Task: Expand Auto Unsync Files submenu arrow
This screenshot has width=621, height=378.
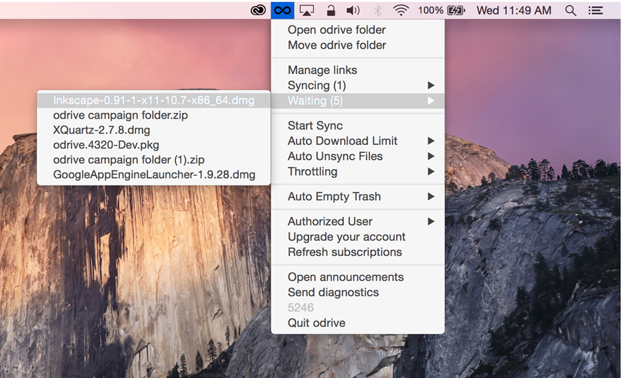Action: tap(431, 157)
